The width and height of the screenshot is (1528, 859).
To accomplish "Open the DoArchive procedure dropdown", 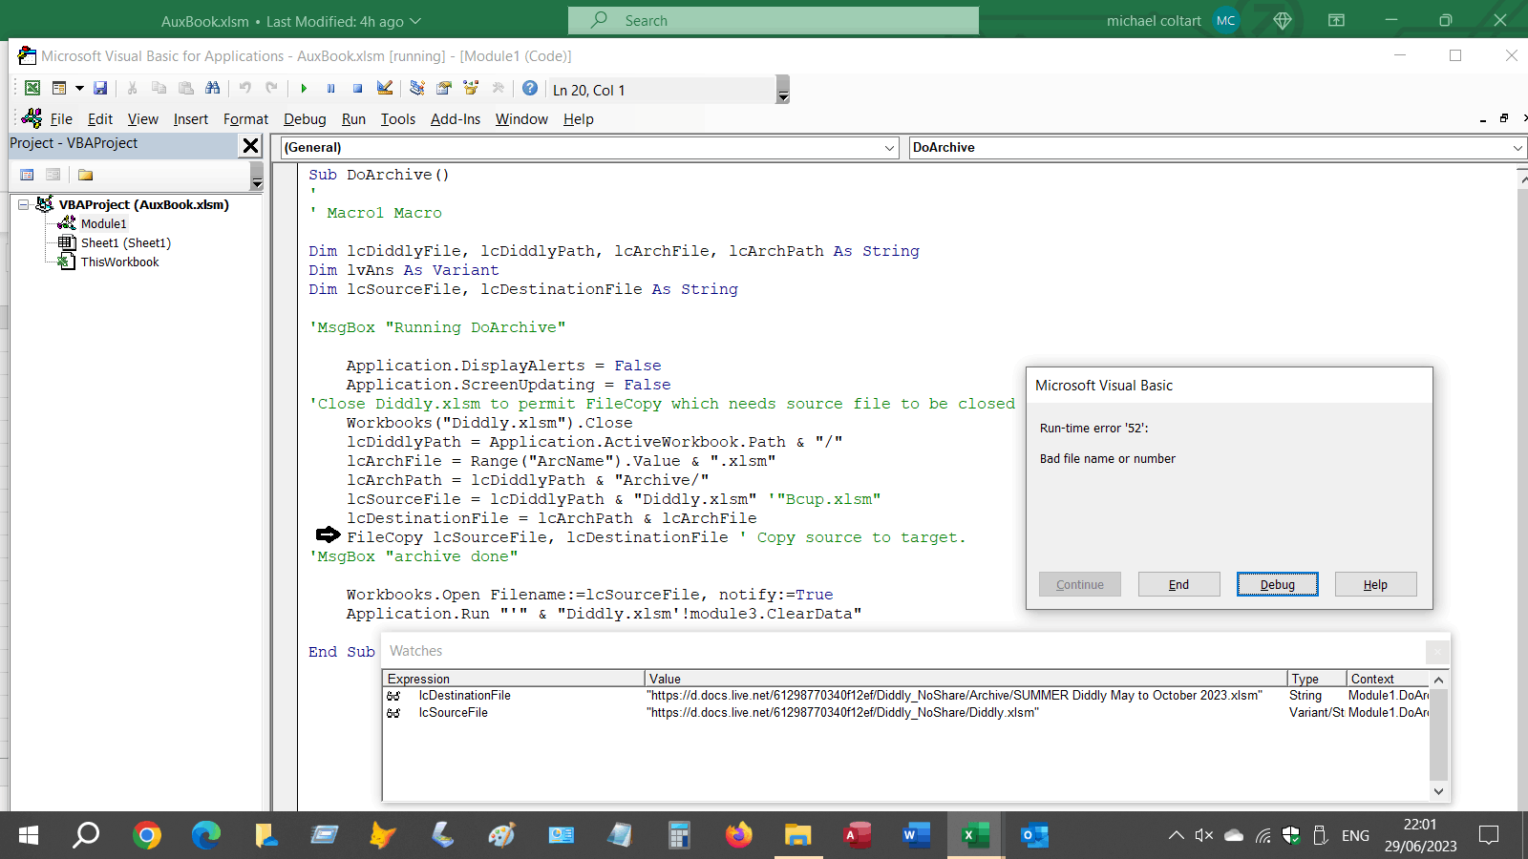I will [1518, 148].
